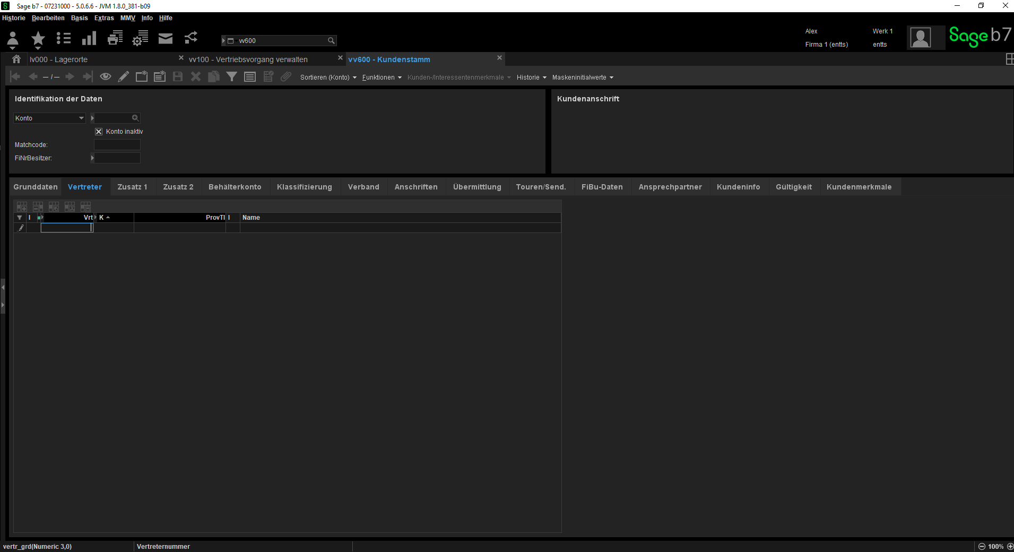The image size is (1014, 552).
Task: Click the pencil edit record icon
Action: (123, 76)
